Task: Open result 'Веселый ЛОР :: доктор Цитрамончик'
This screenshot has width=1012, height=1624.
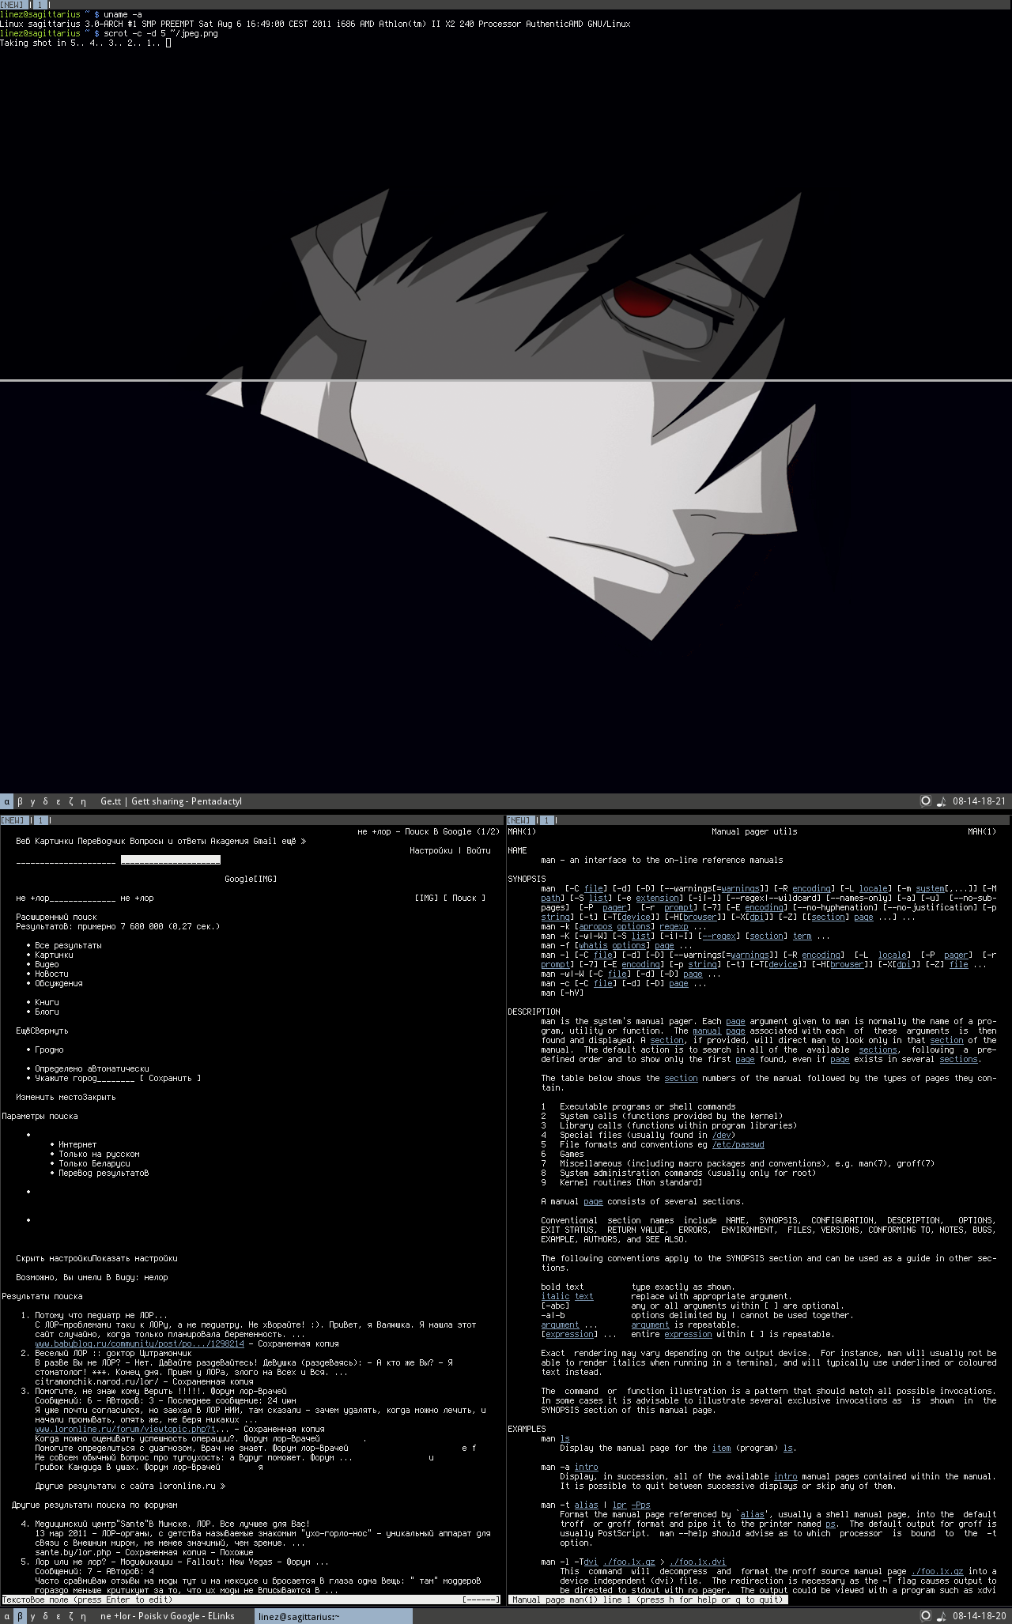Action: [x=113, y=1353]
